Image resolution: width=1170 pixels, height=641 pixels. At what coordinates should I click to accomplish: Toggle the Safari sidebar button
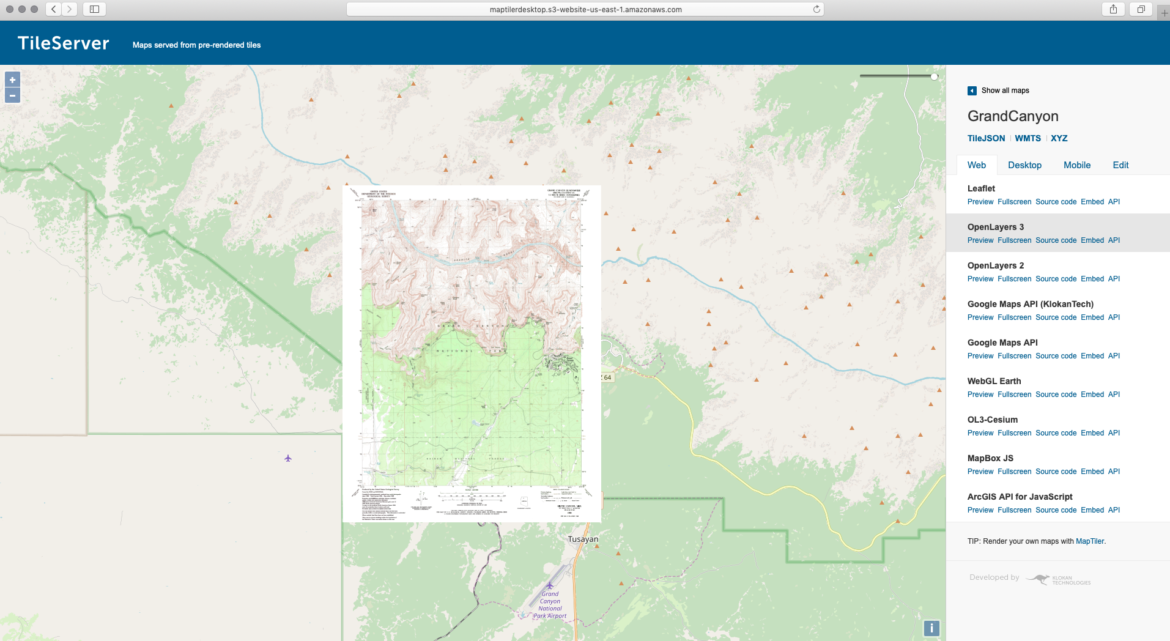click(x=94, y=9)
